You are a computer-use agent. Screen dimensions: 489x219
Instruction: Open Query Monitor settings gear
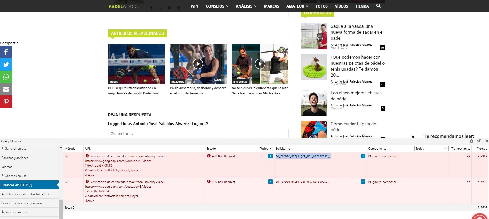[x=471, y=141]
